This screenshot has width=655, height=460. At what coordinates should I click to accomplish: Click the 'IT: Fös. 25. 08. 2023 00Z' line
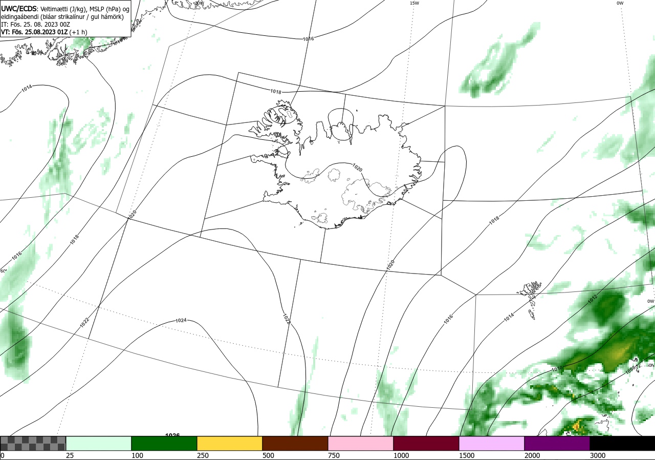click(36, 24)
